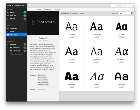Image resolution: width=140 pixels, height=110 pixels.
Task: Select designer Emanuela Conidi tag
Action: tap(43, 85)
